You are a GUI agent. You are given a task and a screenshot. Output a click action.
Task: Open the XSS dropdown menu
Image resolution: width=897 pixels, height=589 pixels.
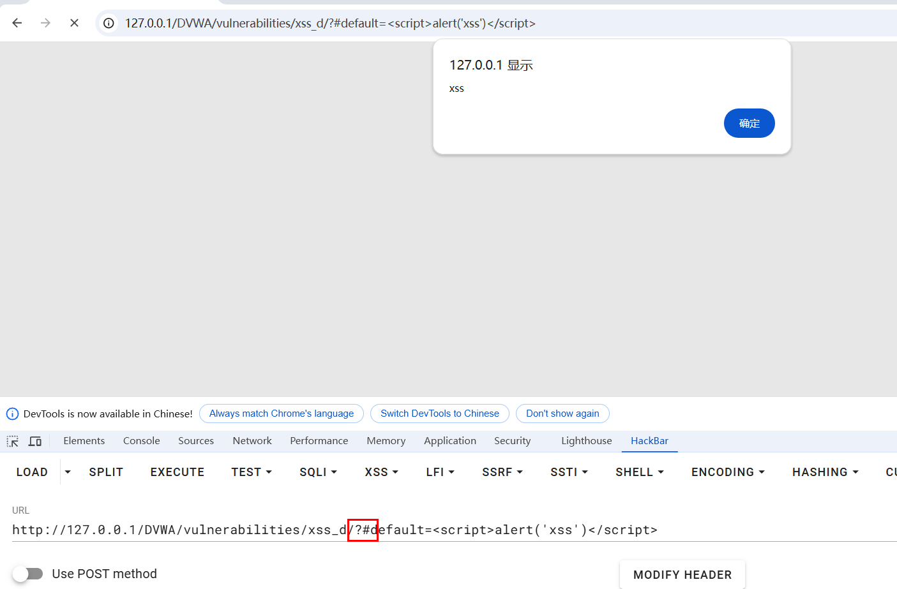(x=381, y=472)
